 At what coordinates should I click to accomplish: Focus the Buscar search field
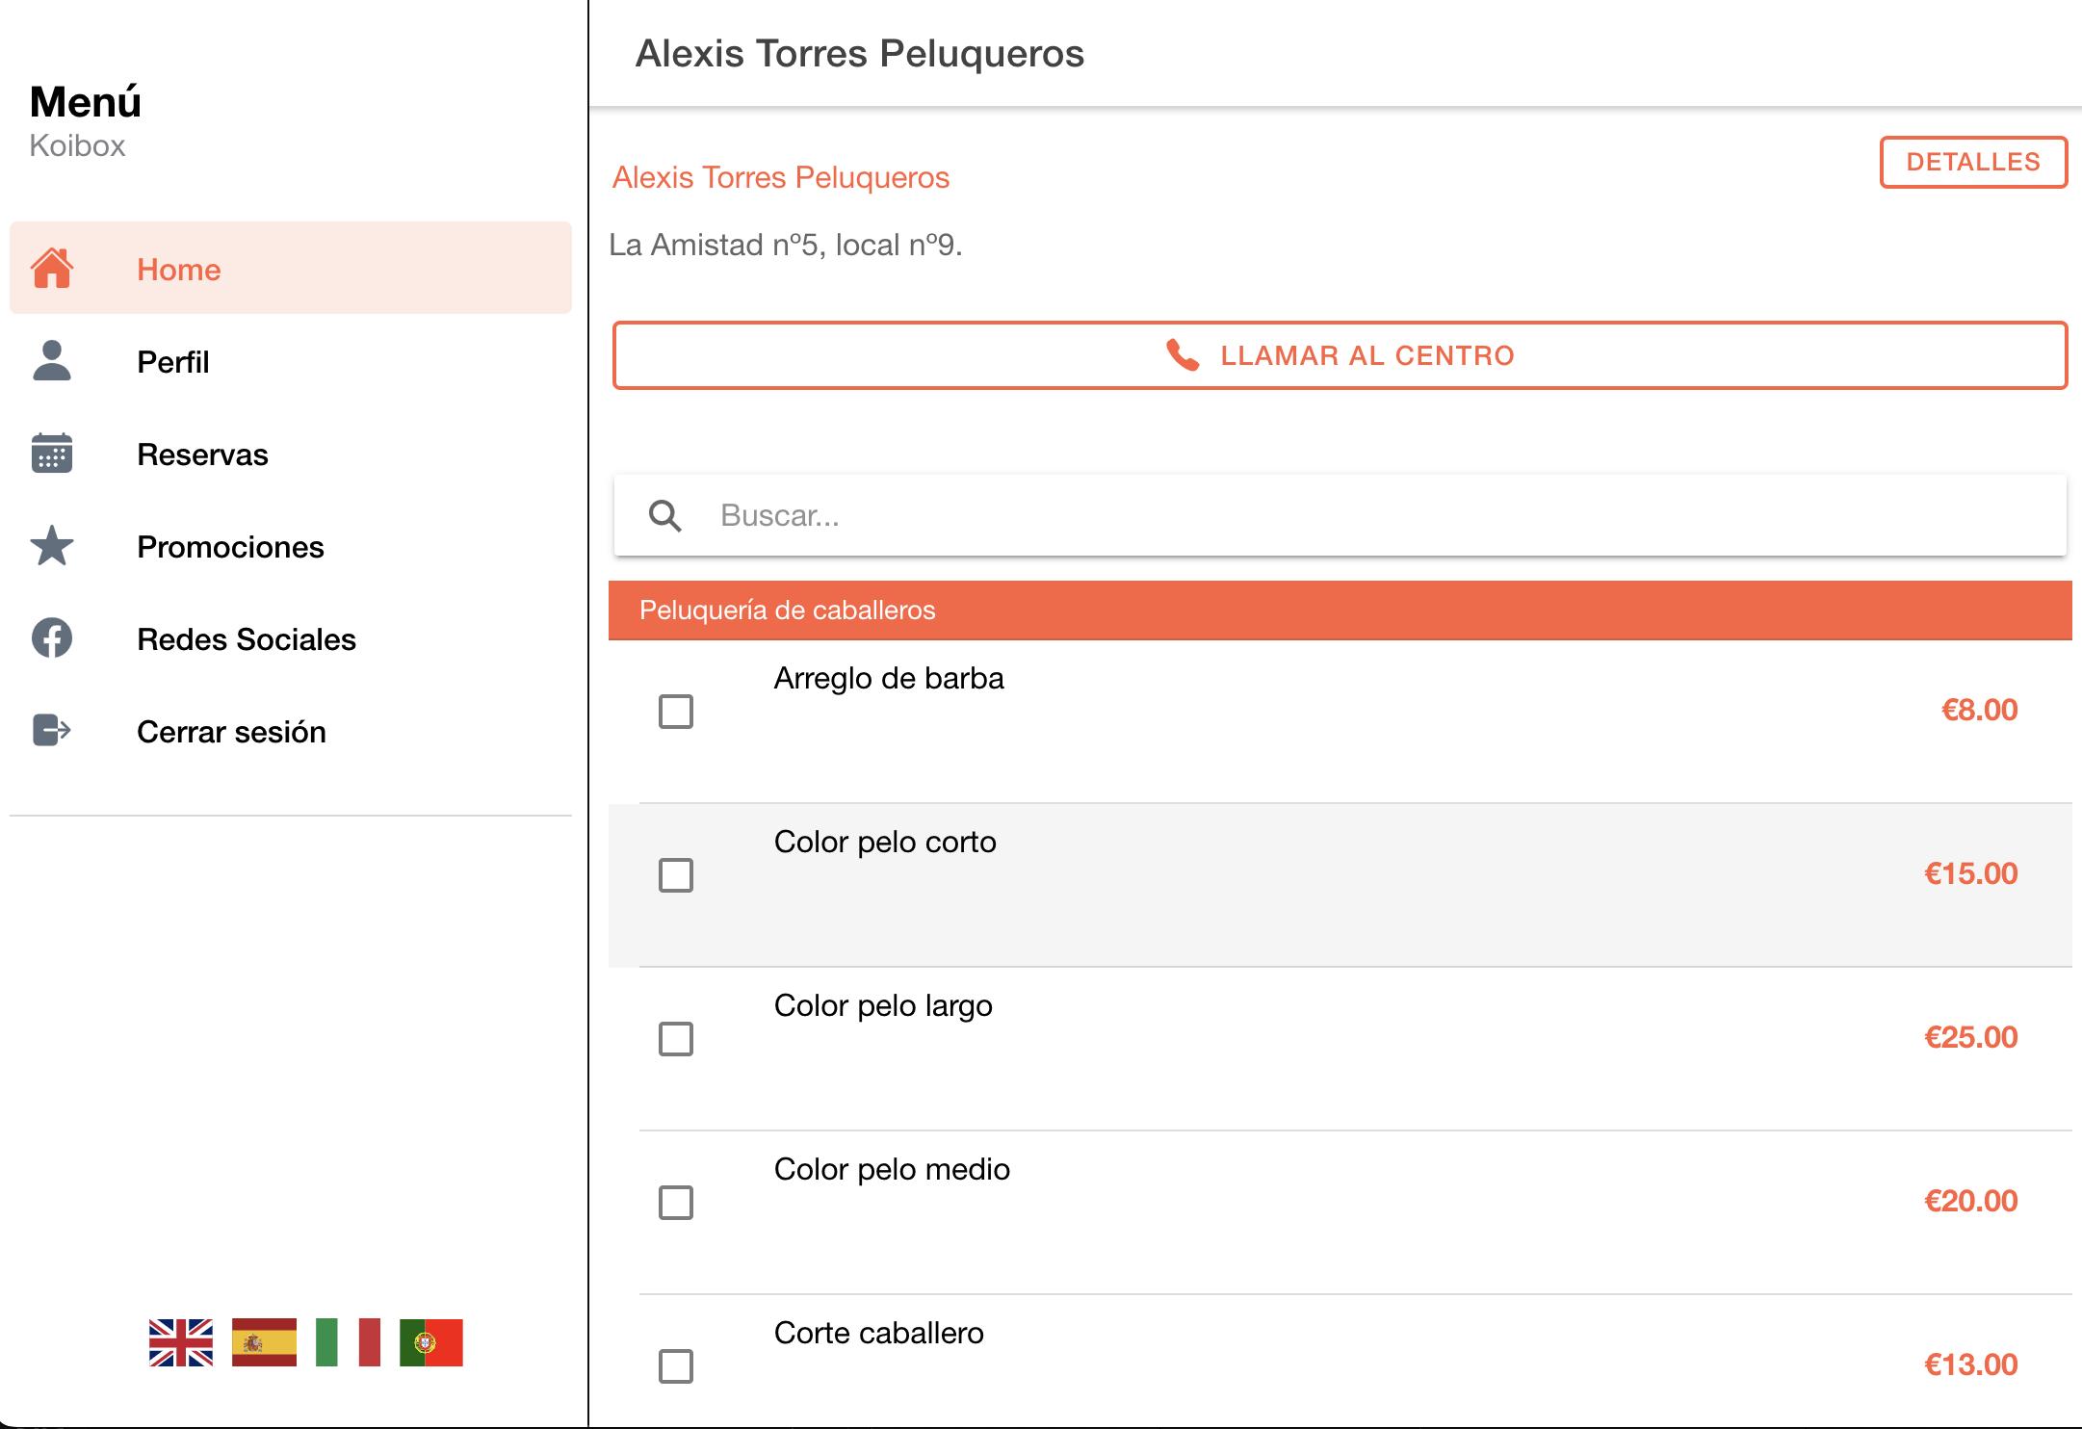pyautogui.click(x=1340, y=515)
